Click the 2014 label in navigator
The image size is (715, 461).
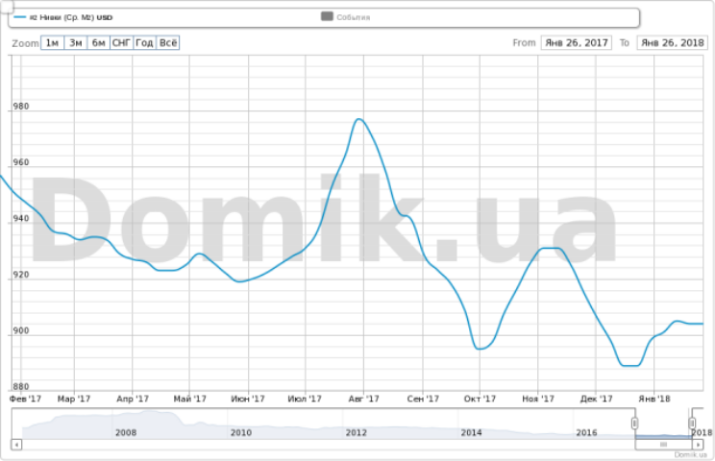(x=471, y=432)
